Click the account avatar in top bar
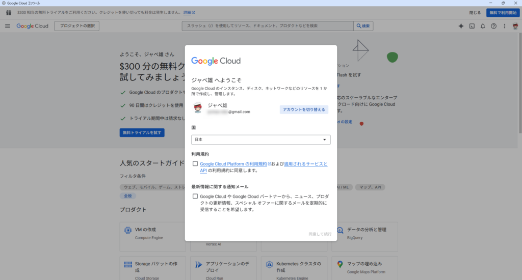This screenshot has height=280, width=522. 515,26
